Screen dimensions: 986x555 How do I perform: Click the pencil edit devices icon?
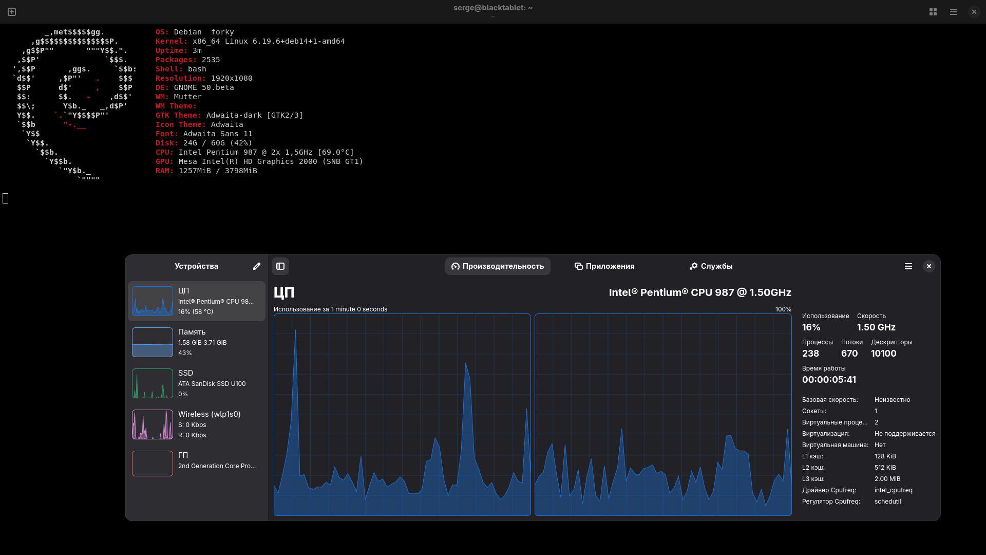257,266
